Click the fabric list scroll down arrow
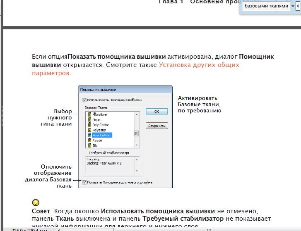Screen dimensions: 301x231 click(x=137, y=145)
